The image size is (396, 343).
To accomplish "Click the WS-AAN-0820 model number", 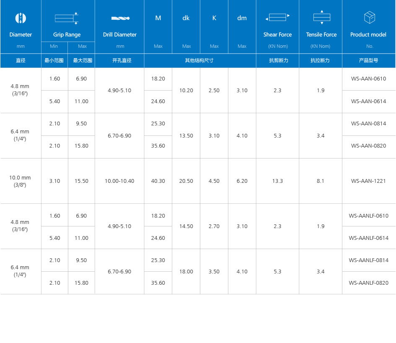I will point(368,146).
